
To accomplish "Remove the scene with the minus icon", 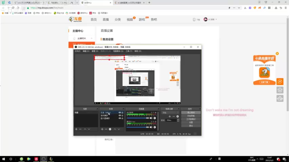I will (80, 129).
